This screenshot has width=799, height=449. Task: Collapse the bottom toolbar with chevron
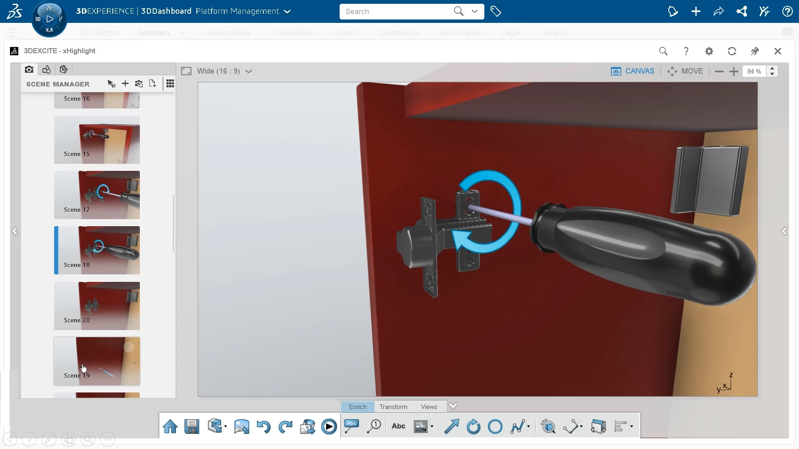(454, 405)
